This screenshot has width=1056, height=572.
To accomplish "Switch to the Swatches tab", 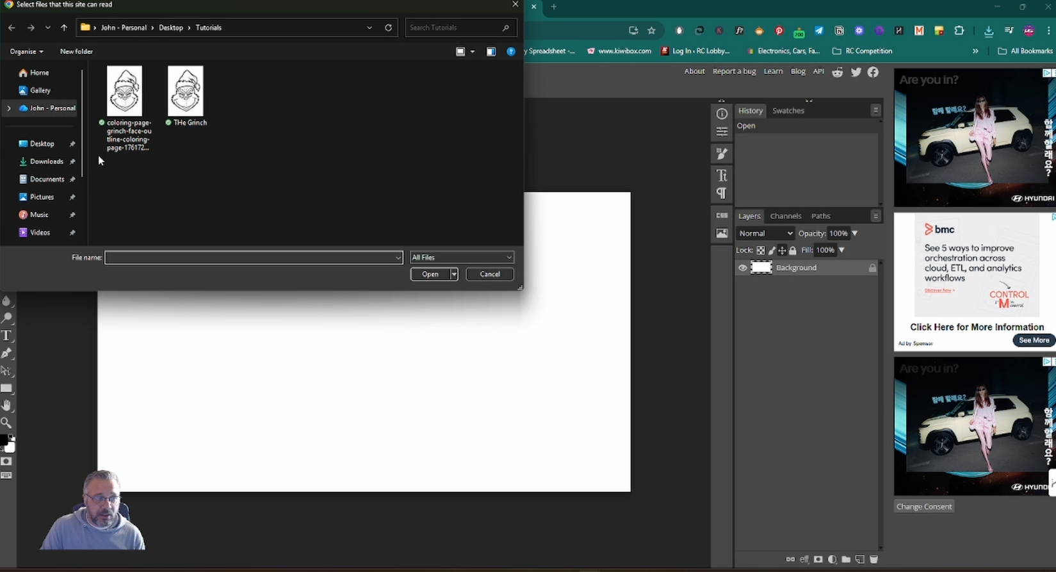I will pyautogui.click(x=788, y=111).
